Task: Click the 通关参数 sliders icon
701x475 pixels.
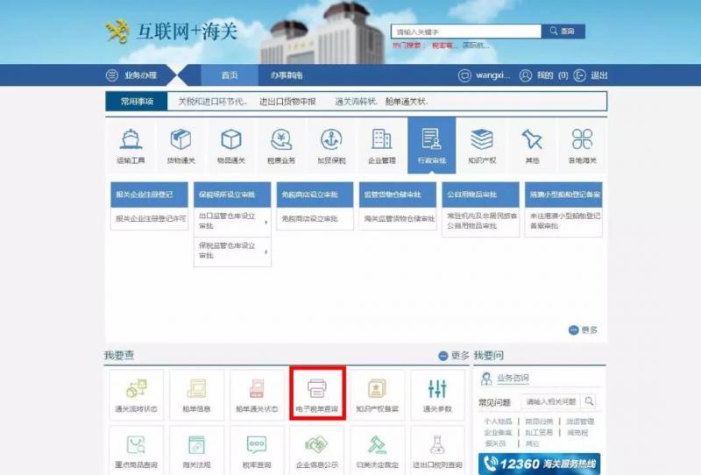Action: coord(436,393)
